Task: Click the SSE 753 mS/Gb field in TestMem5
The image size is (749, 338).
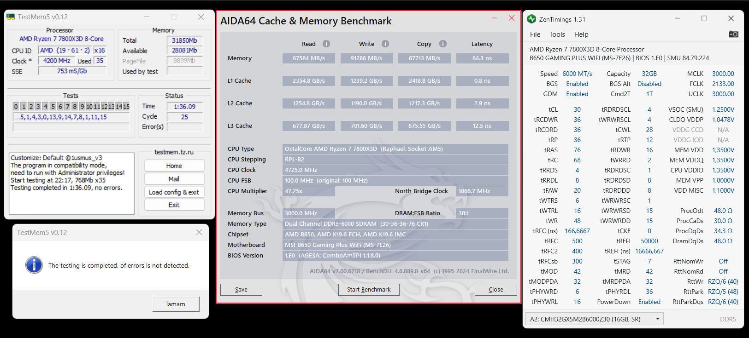Action: coord(72,71)
